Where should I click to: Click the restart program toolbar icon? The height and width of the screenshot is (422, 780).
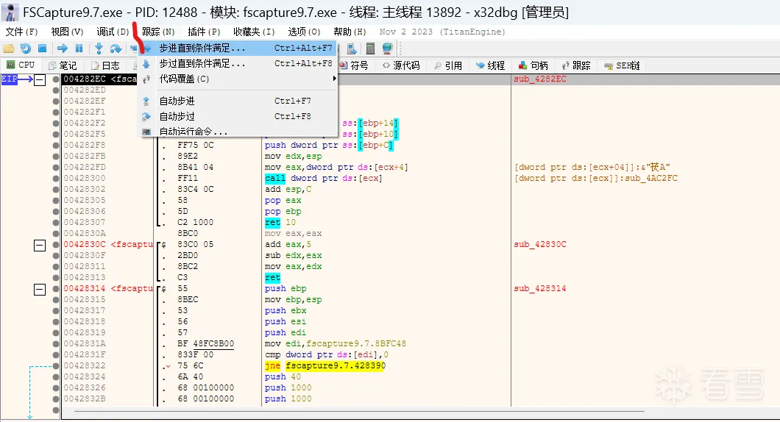[25, 49]
